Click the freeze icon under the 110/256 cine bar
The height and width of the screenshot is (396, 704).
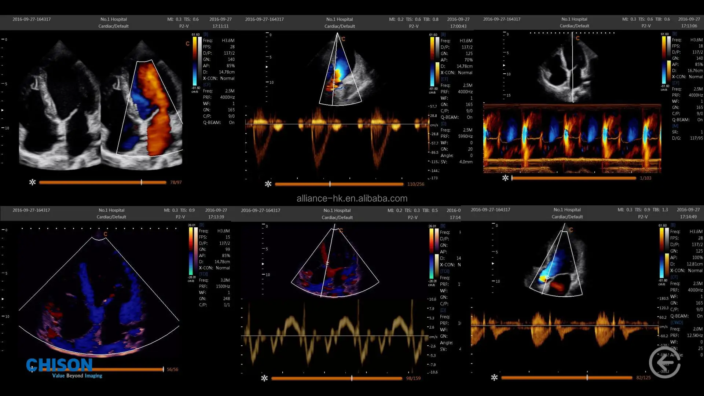[x=268, y=184]
